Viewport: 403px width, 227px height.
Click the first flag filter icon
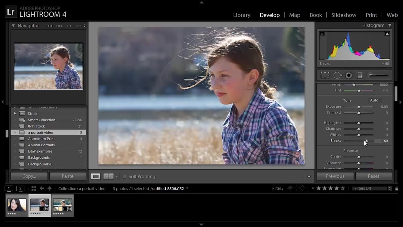290,188
